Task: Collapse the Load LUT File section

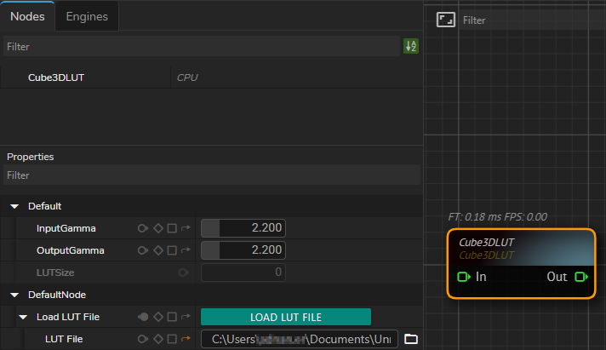Action: (x=23, y=317)
